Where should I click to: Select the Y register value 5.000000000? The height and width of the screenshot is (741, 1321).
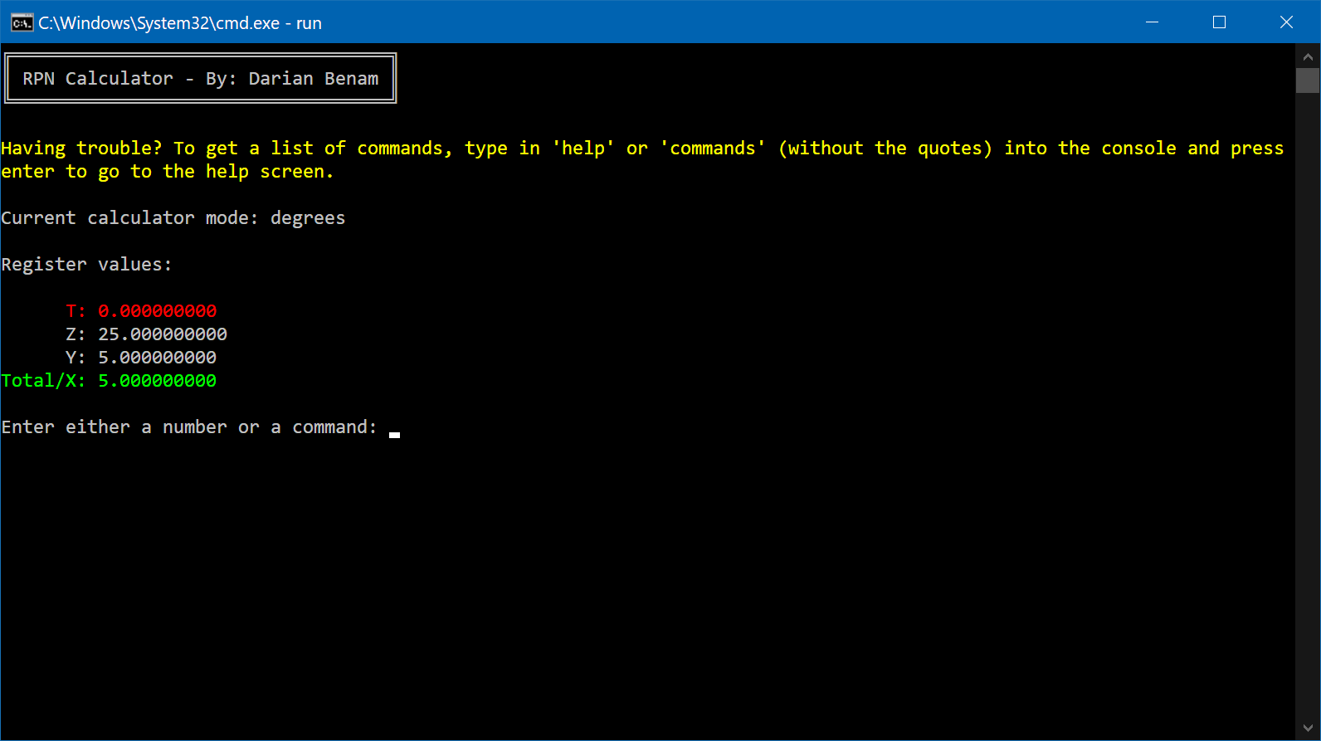coord(158,358)
